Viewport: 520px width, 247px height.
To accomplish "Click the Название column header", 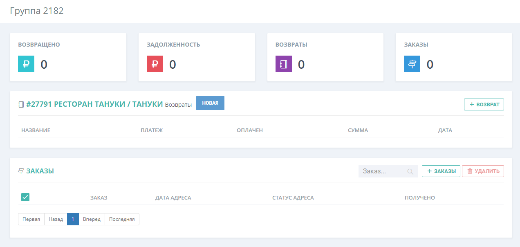I will (36, 130).
